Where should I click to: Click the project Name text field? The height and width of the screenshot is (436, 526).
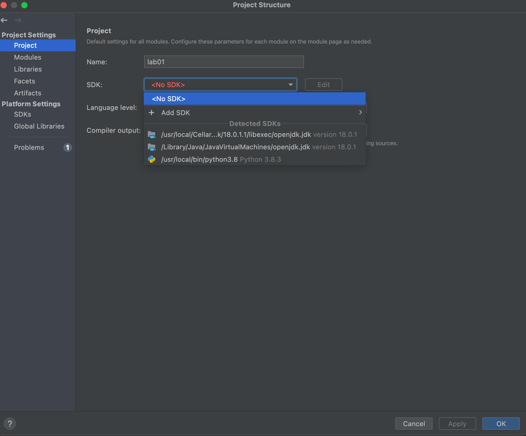tap(224, 62)
